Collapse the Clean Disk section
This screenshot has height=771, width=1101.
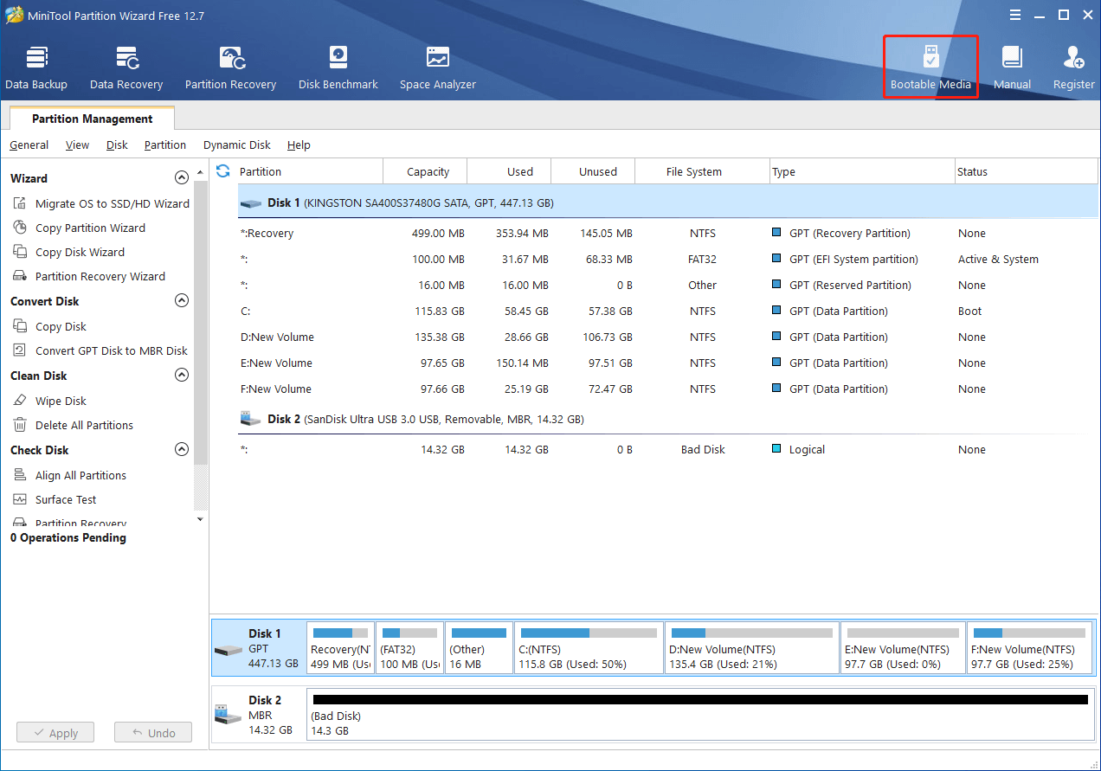tap(182, 375)
